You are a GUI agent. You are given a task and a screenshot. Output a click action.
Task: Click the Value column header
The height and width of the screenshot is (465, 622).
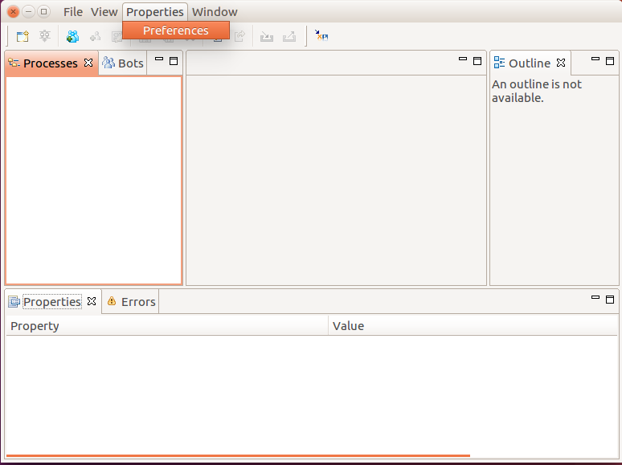click(473, 326)
